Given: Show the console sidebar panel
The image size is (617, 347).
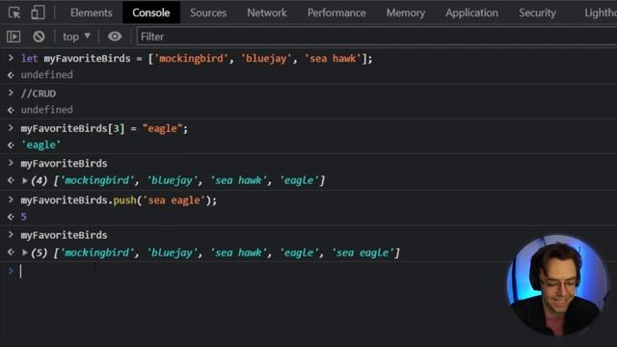Looking at the screenshot, I should pos(13,37).
